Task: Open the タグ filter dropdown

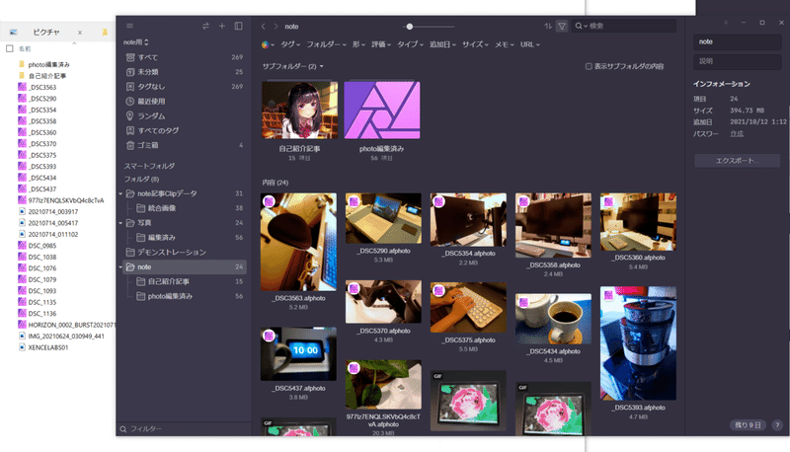Action: (290, 44)
